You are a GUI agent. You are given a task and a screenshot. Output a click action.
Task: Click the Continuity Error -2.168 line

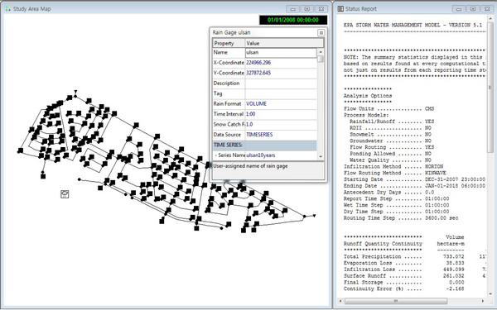click(x=404, y=289)
